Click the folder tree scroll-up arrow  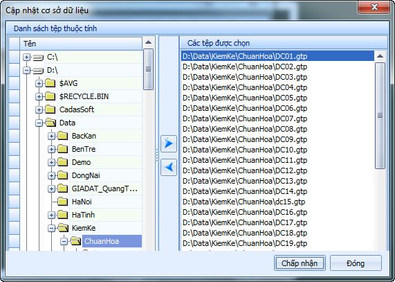pyautogui.click(x=148, y=42)
